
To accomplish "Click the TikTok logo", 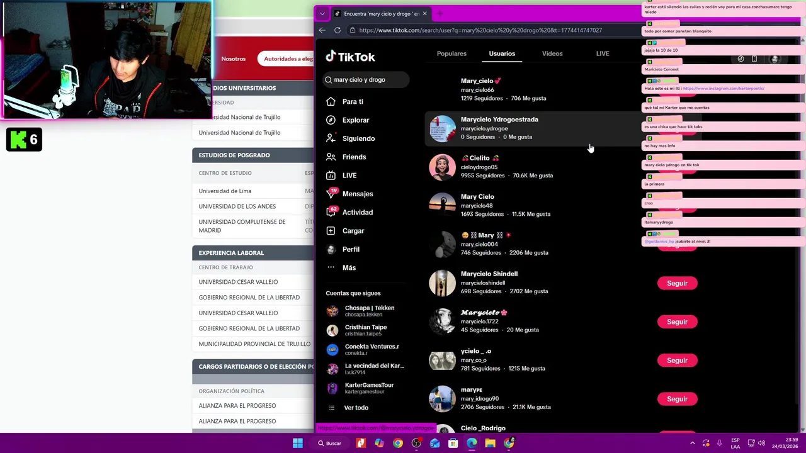I will point(350,57).
